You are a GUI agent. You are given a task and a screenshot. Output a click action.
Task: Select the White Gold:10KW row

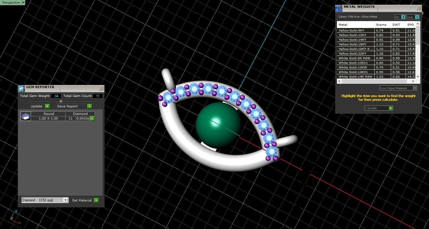(376, 67)
